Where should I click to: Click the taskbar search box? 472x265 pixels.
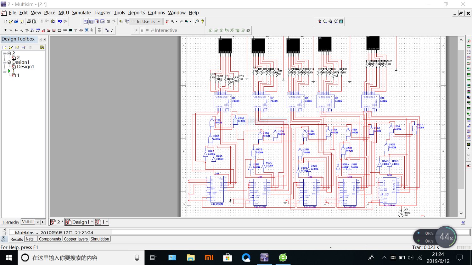pyautogui.click(x=81, y=258)
